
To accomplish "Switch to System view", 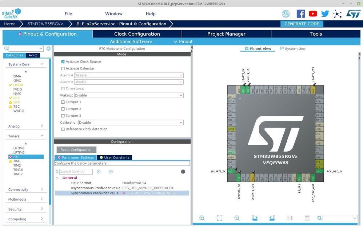I will [293, 49].
